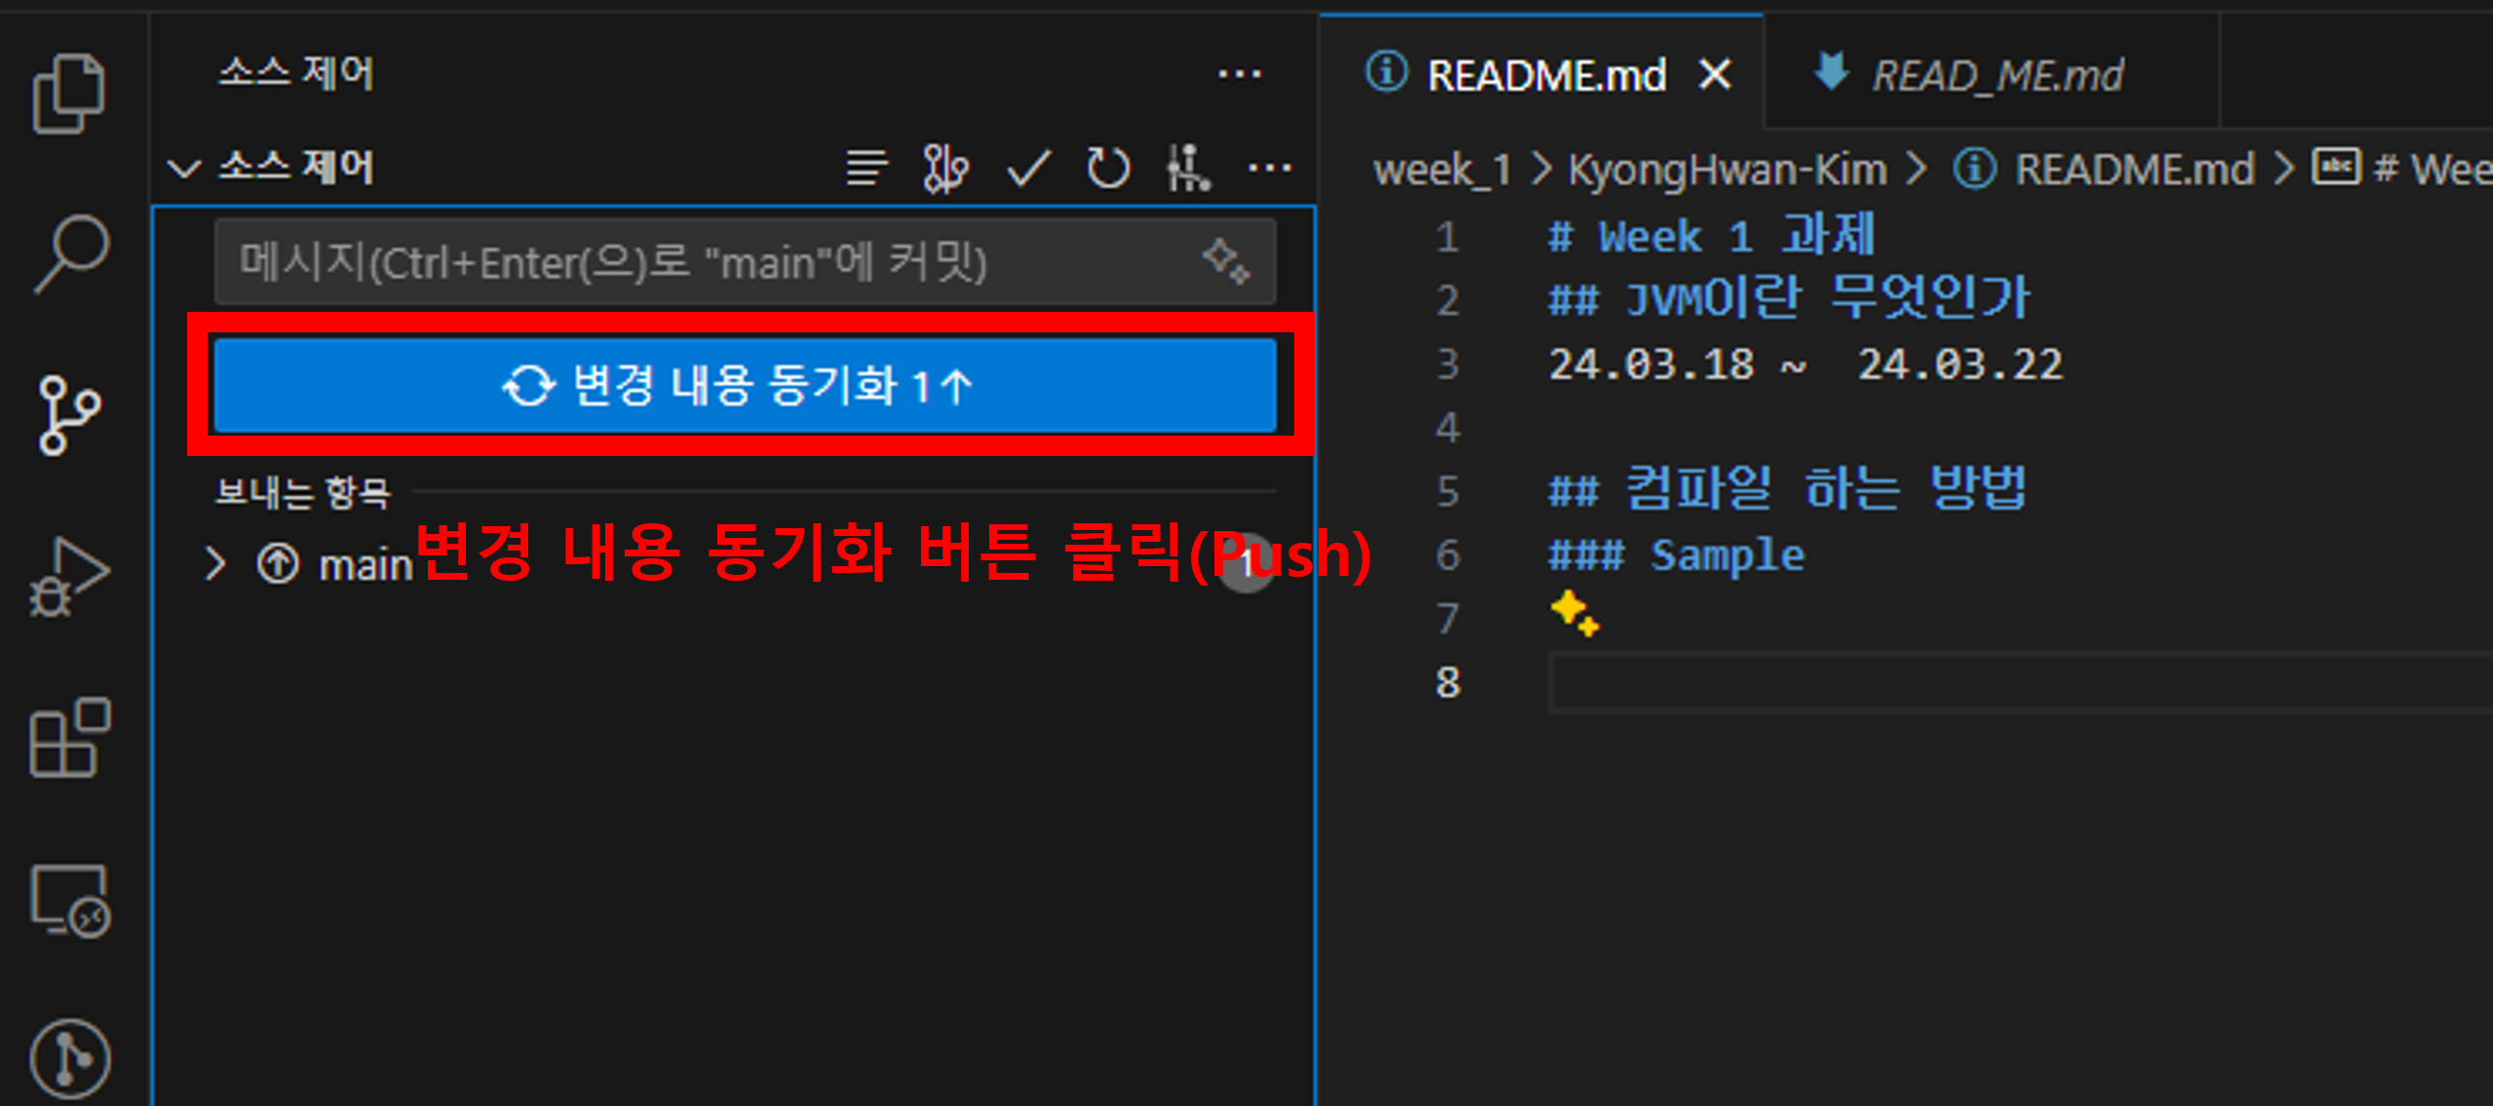Click the branch graph icon in toolbar

[945, 168]
